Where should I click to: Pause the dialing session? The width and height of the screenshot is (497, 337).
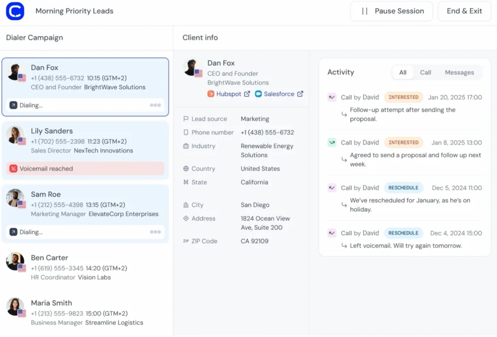(391, 11)
